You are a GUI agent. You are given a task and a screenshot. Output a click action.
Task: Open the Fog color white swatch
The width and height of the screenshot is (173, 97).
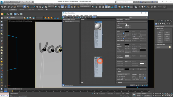pos(127,56)
